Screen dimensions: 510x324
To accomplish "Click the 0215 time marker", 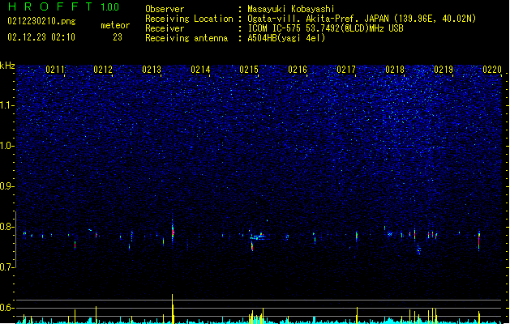I will (x=249, y=70).
